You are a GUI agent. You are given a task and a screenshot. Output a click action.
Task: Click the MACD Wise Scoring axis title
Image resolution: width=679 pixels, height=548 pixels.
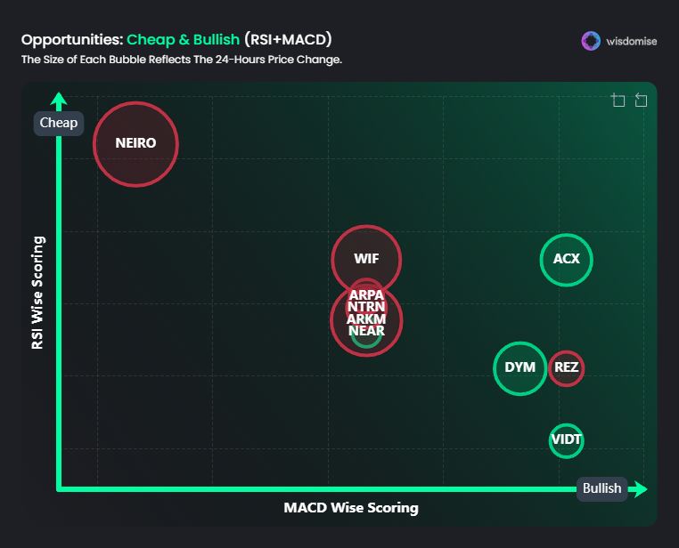tap(351, 508)
